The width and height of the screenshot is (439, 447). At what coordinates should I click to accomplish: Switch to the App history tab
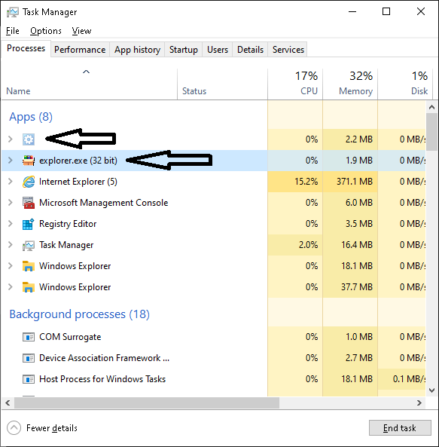pos(137,50)
